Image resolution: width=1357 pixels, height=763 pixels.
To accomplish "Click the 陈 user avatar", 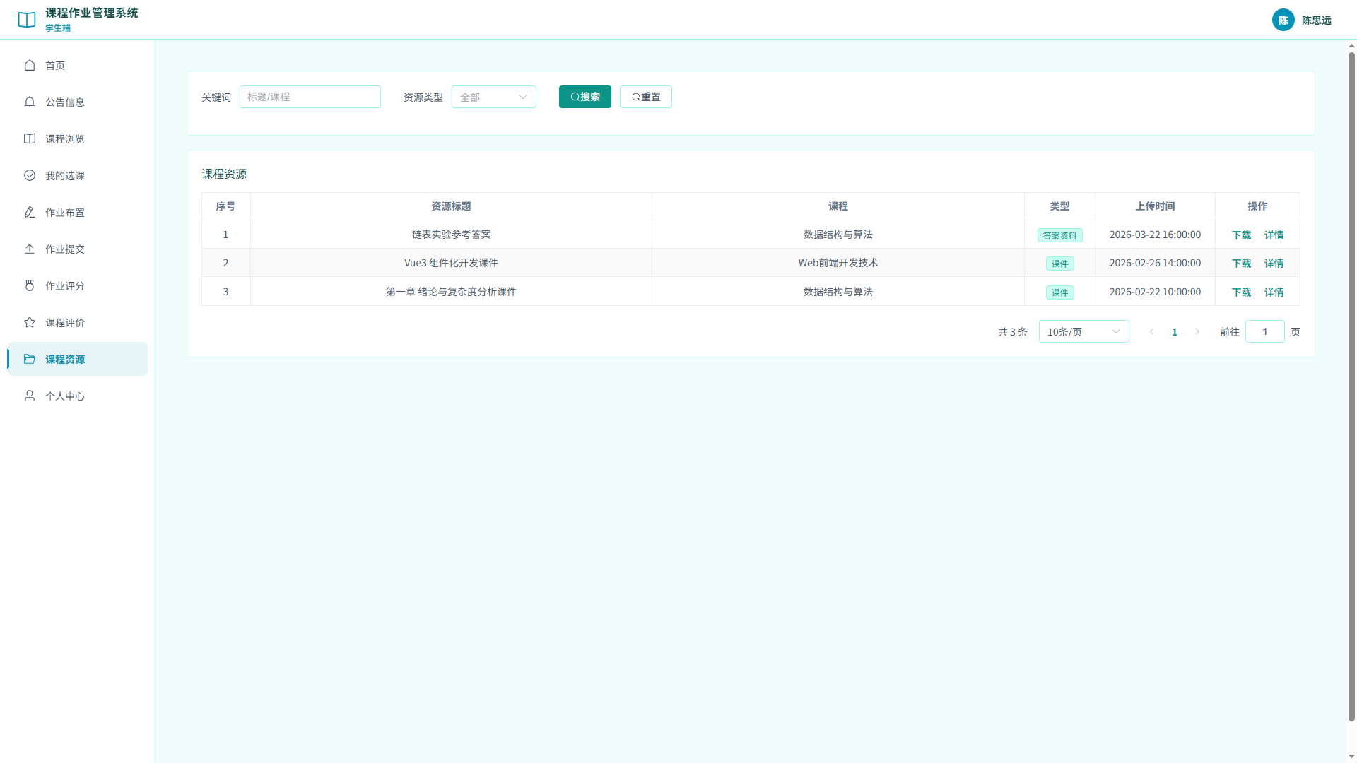I will pos(1283,20).
